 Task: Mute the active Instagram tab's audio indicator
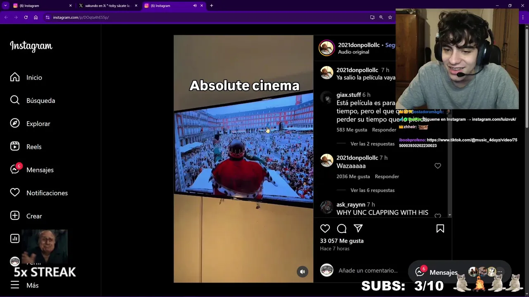195,6
